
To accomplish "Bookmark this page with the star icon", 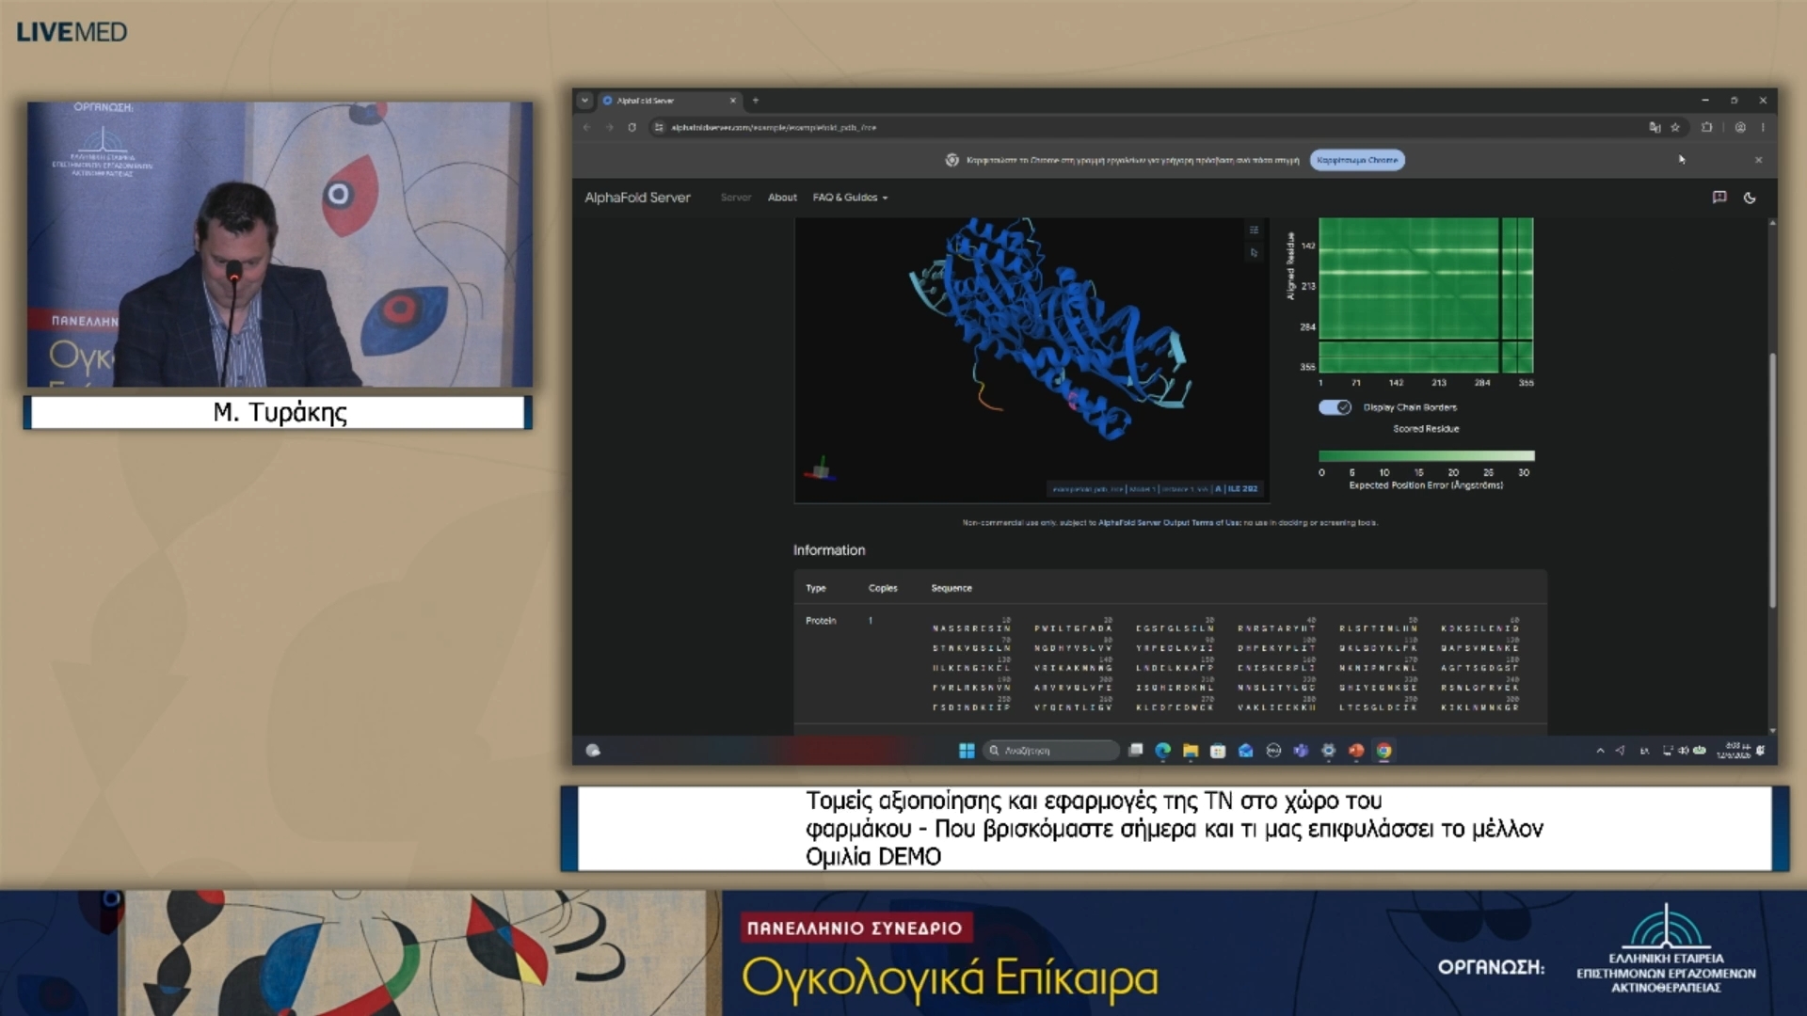I will point(1675,127).
